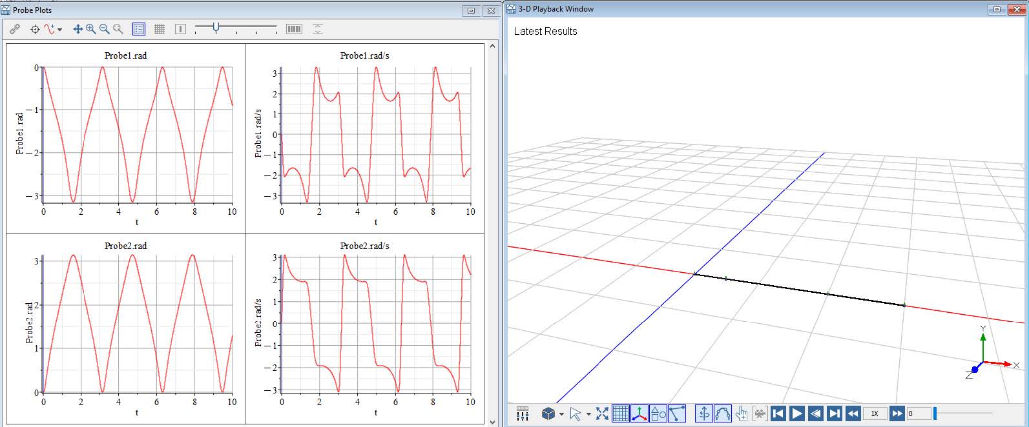Toggle the 3-D grid display button
This screenshot has width=1029, height=427.
[620, 413]
